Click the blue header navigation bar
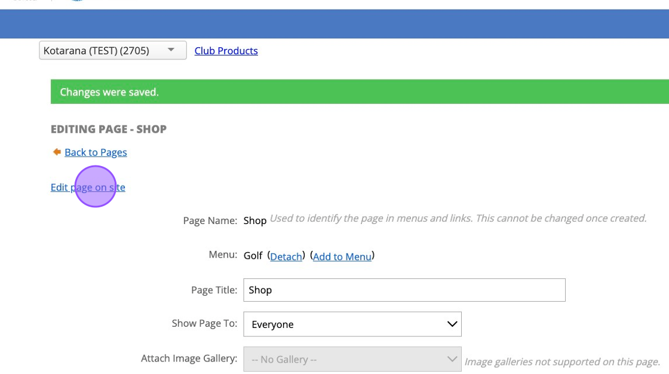Image resolution: width=669 pixels, height=374 pixels. click(334, 24)
